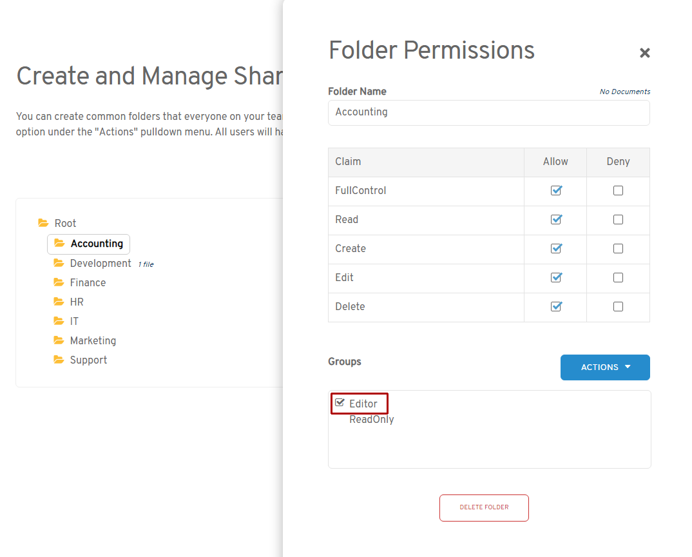692x557 pixels.
Task: Click the Accounting folder icon
Action: (x=59, y=243)
